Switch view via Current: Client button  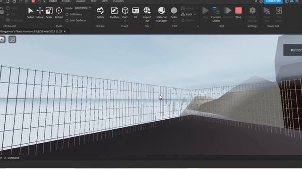point(216,15)
